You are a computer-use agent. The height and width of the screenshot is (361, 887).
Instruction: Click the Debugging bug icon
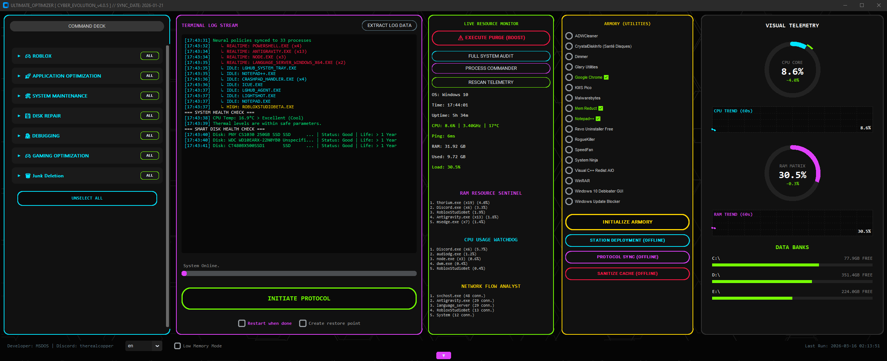click(x=28, y=136)
